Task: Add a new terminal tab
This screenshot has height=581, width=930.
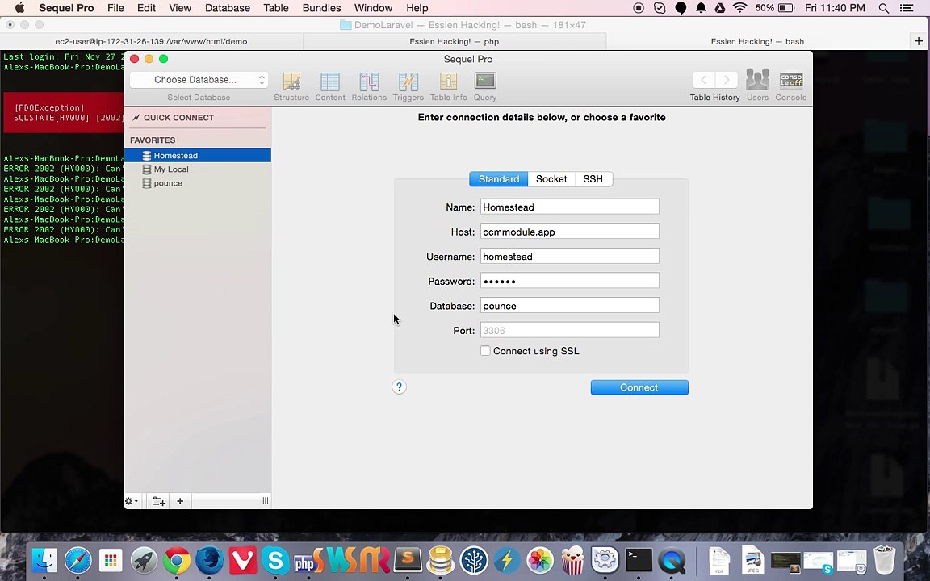Action: click(919, 41)
